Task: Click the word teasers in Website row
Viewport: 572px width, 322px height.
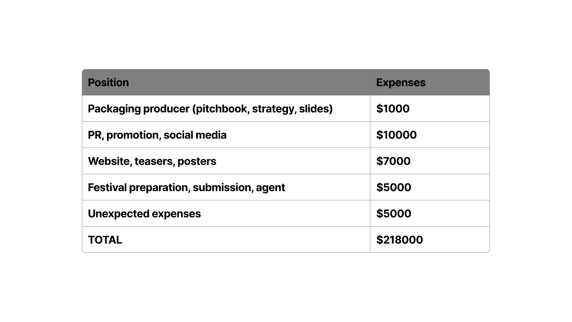Action: point(154,161)
